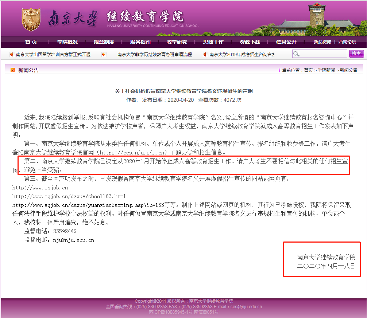The width and height of the screenshot is (367, 318).
Task: Go to 学院新闻 in breadcrumb
Action: point(326,70)
